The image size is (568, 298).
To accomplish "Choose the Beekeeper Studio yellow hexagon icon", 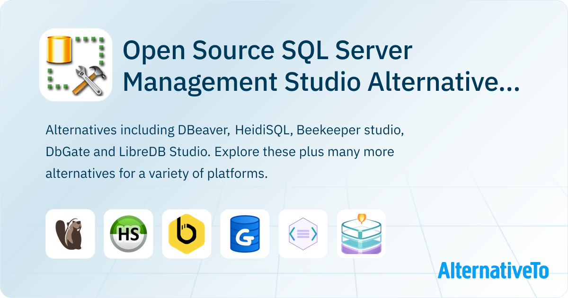I will click(186, 234).
